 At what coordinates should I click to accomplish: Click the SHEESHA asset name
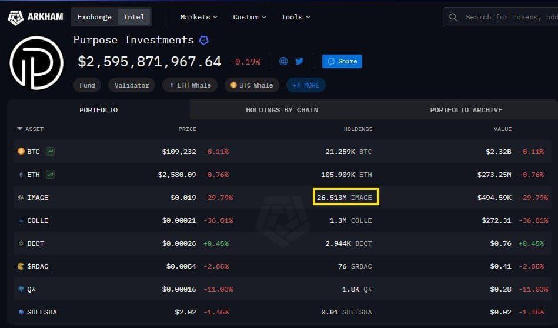42,312
